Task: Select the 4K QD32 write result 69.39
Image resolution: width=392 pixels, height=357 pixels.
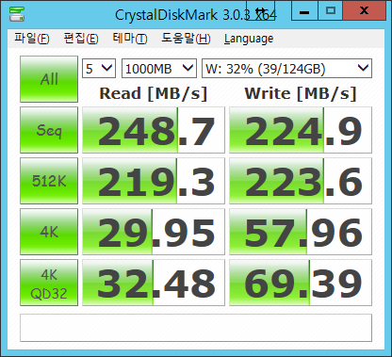Action: tap(301, 283)
